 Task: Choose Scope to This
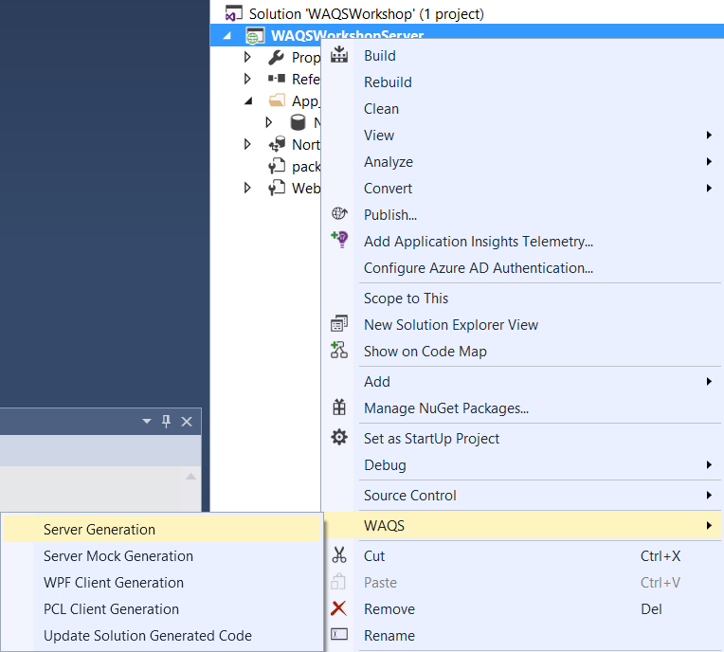[522, 299]
